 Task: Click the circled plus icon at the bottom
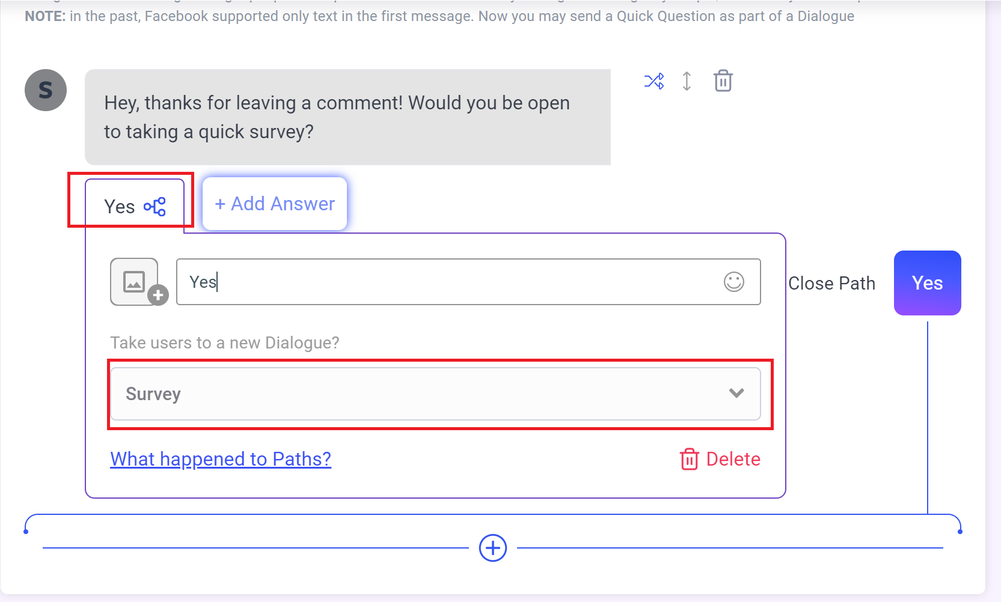pyautogui.click(x=493, y=548)
